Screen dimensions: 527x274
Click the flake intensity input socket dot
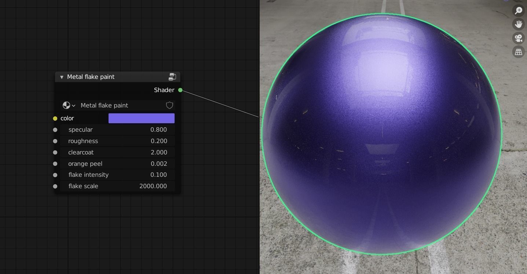click(x=55, y=175)
